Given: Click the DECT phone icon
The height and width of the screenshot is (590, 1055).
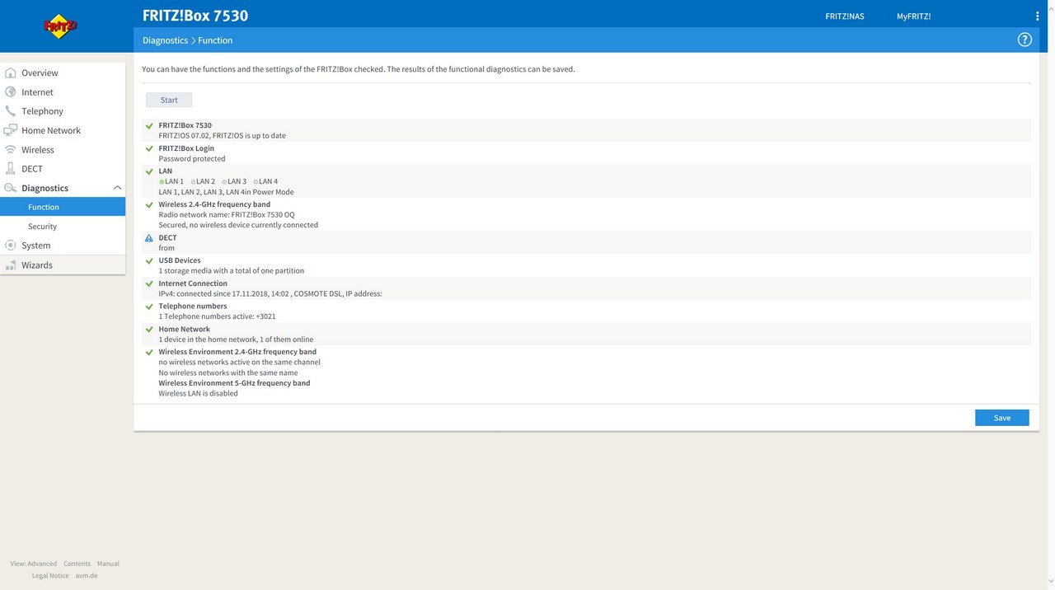Looking at the screenshot, I should [x=11, y=168].
